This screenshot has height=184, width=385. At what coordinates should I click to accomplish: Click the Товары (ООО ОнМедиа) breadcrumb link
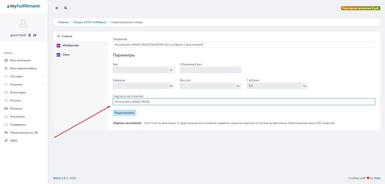(89, 22)
